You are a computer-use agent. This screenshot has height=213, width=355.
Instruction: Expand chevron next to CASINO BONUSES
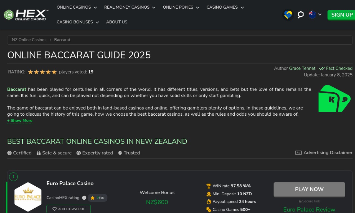97,22
